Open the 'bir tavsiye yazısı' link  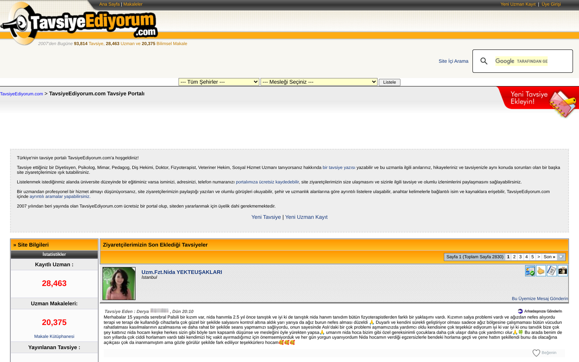pyautogui.click(x=339, y=167)
